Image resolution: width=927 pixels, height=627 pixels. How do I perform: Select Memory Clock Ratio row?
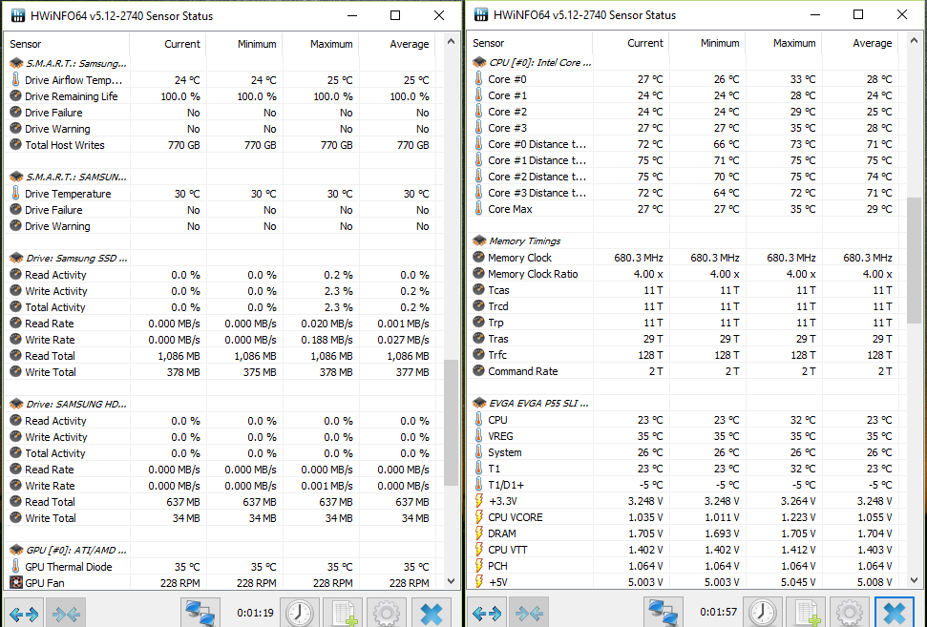click(685, 274)
